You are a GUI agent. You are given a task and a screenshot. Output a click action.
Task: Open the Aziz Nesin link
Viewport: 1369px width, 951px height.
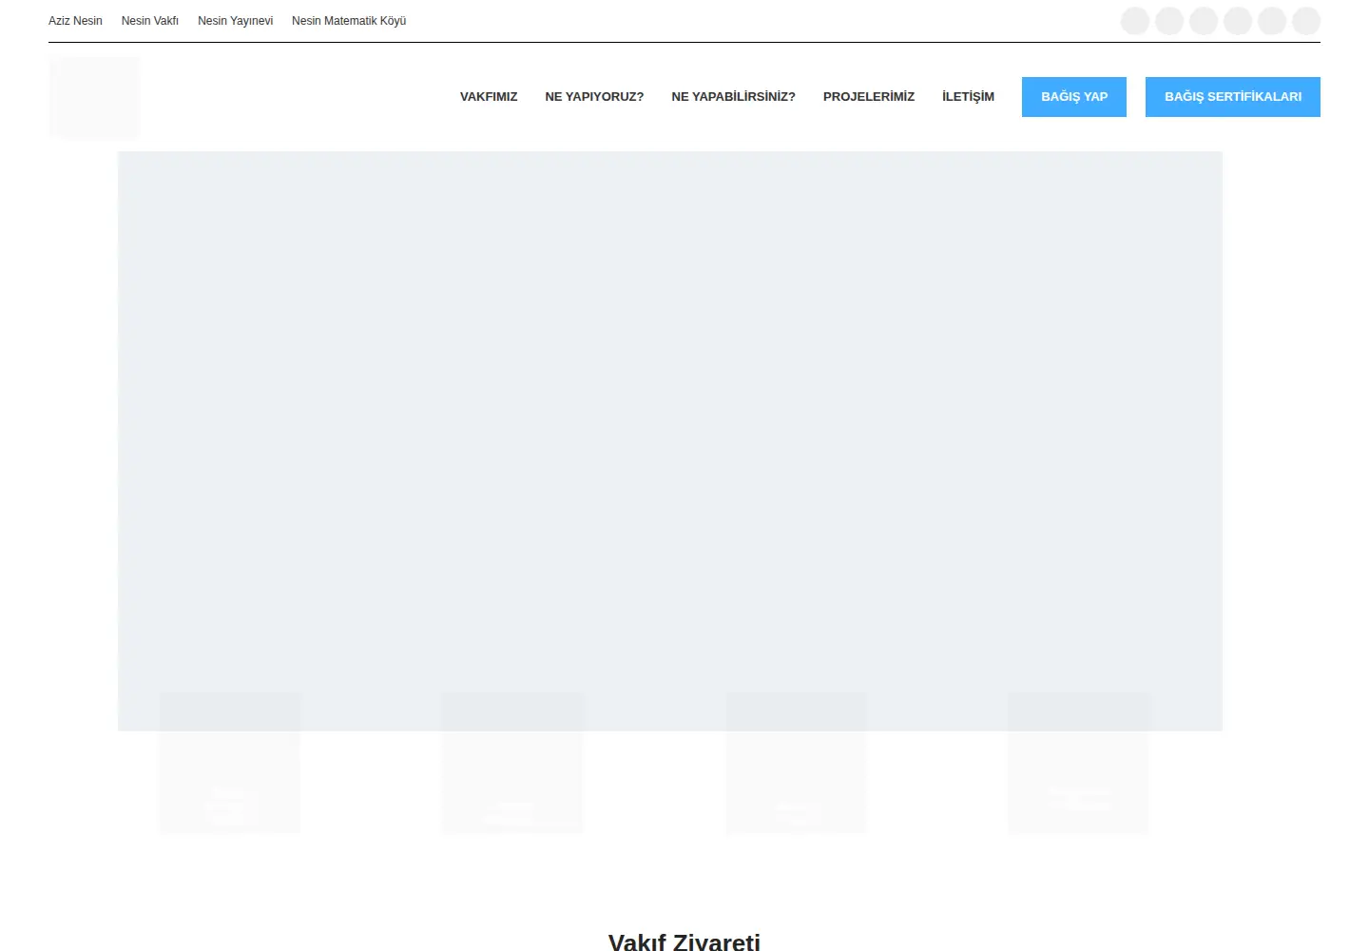click(x=75, y=21)
